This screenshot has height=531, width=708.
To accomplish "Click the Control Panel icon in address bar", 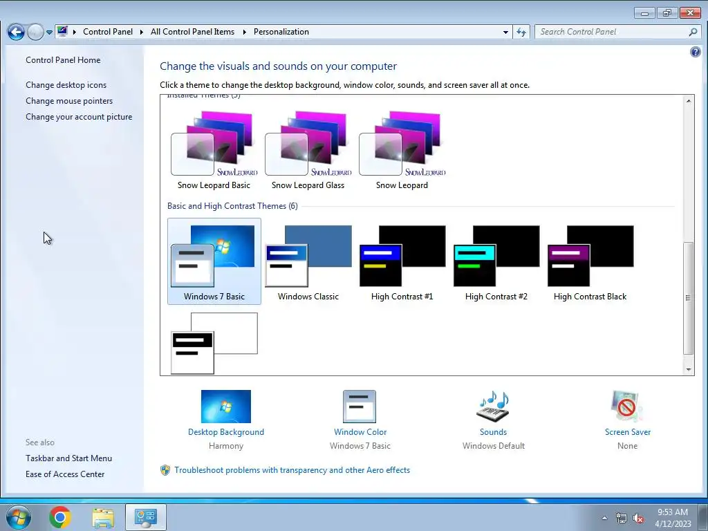I will [x=62, y=32].
